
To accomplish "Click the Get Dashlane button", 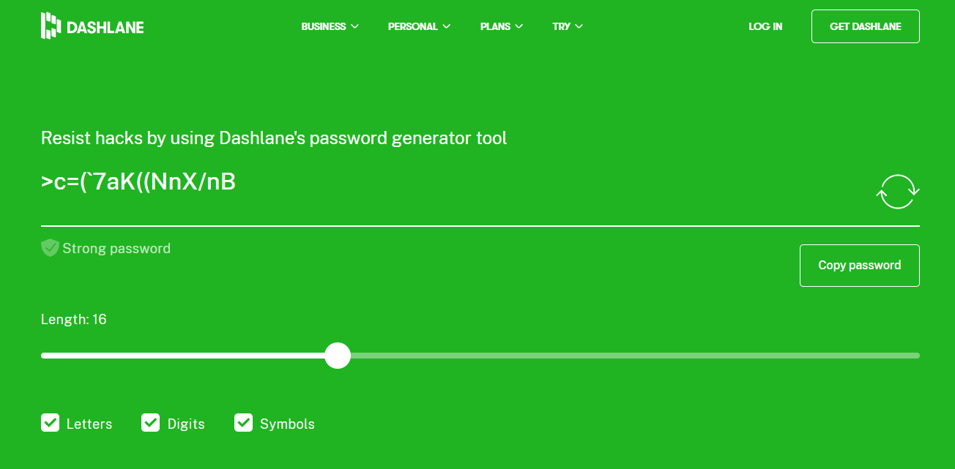I will (866, 26).
